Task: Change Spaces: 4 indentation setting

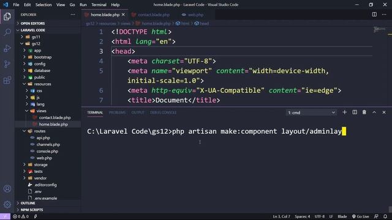Action: pos(302,216)
